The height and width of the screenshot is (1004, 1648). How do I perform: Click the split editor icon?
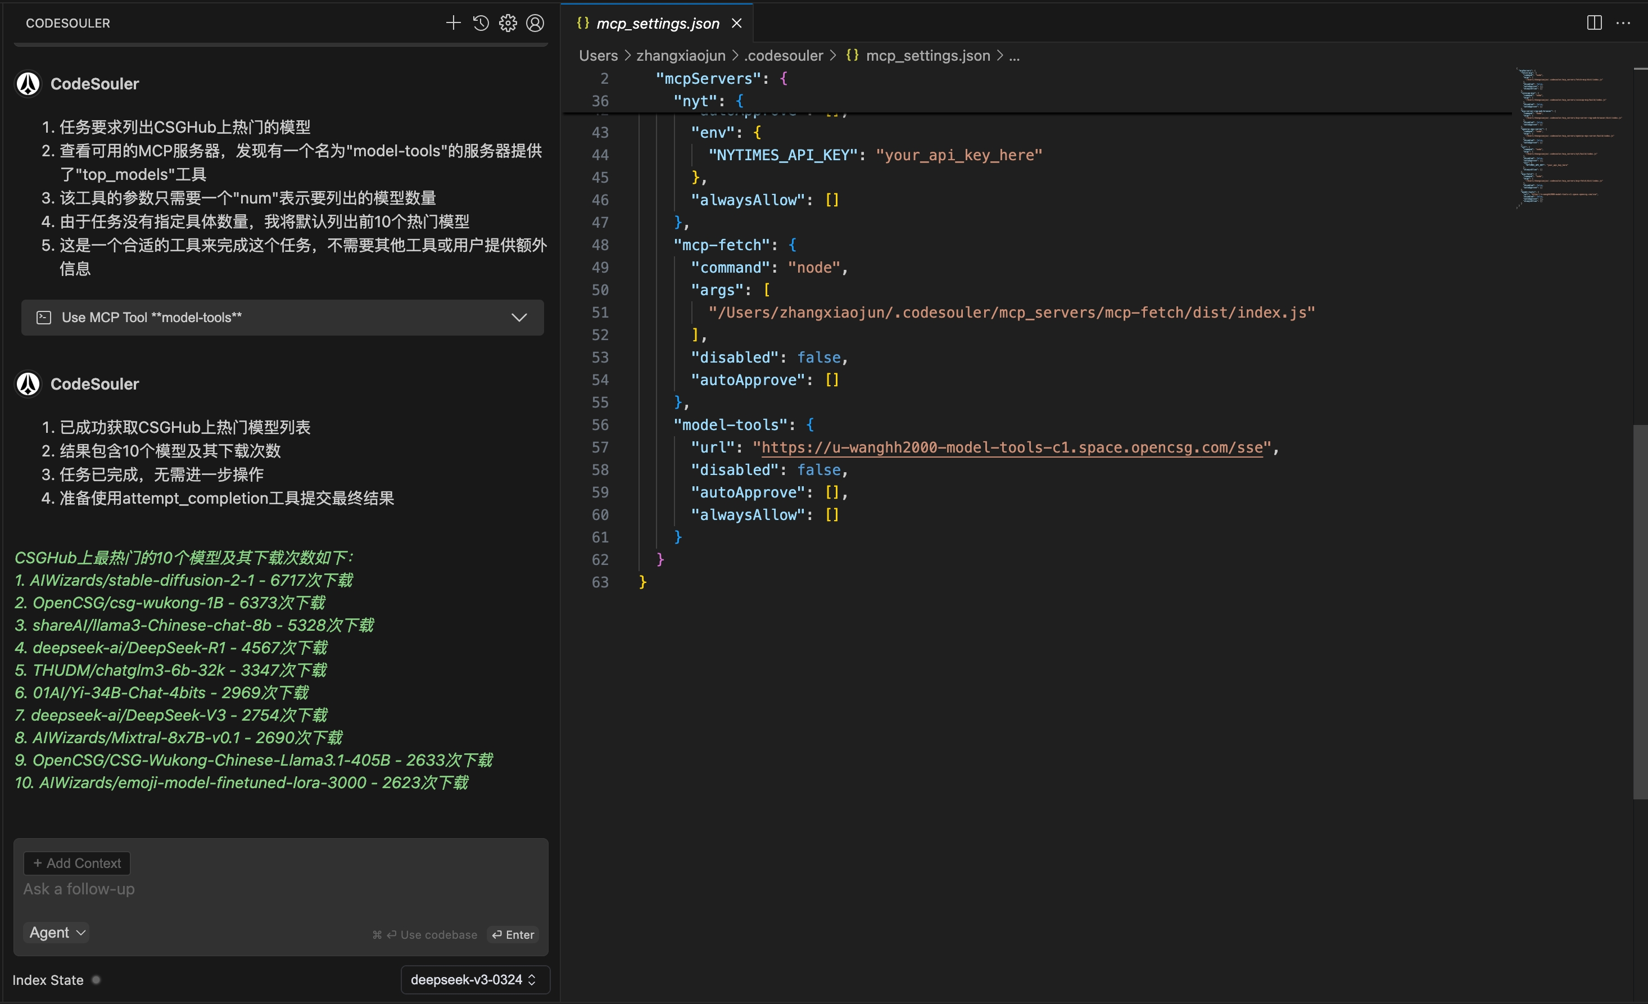pyautogui.click(x=1594, y=22)
